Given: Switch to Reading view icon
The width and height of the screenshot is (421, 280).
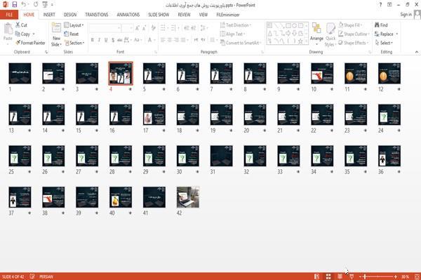Looking at the screenshot, I should [340, 276].
